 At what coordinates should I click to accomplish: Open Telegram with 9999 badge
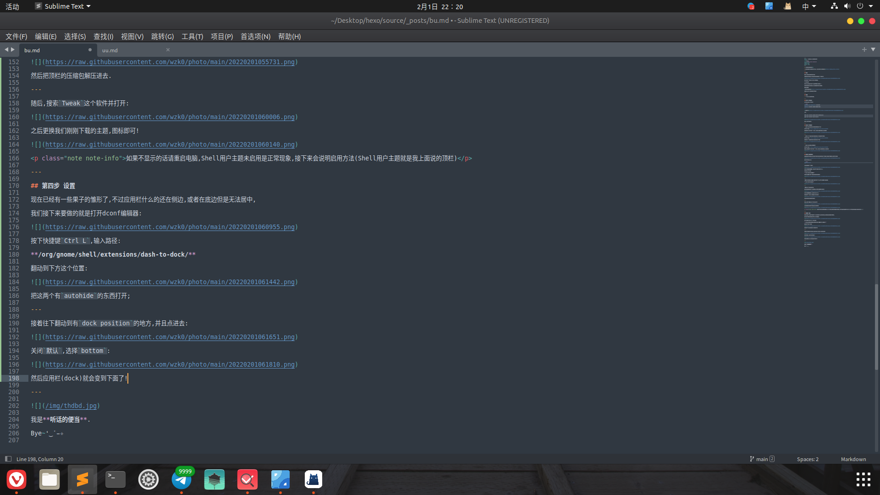coord(181,480)
